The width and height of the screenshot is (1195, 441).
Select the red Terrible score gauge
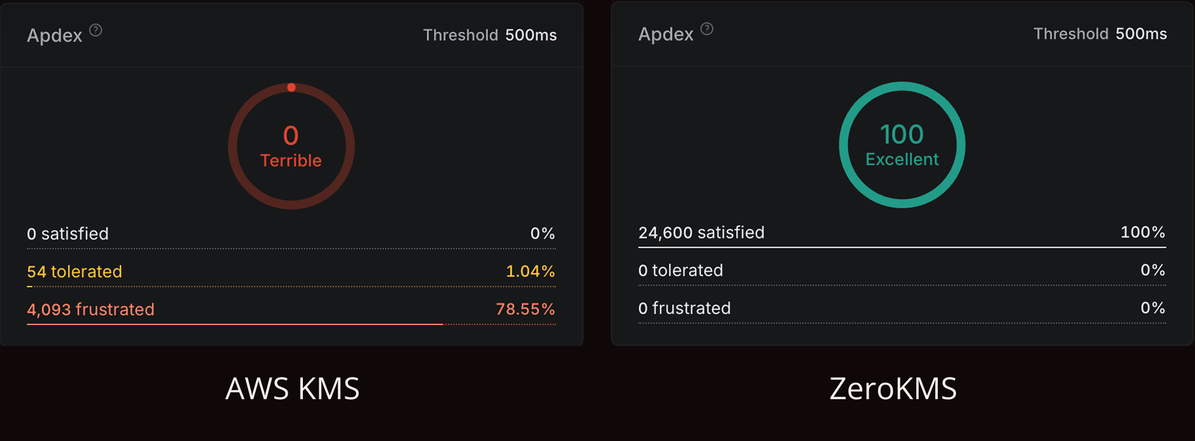point(291,146)
